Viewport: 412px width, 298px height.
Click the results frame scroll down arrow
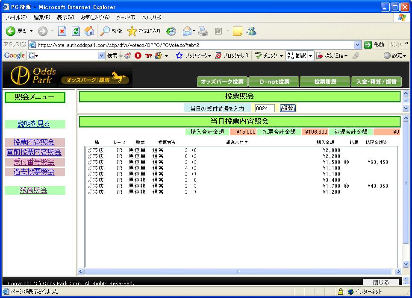(406, 264)
